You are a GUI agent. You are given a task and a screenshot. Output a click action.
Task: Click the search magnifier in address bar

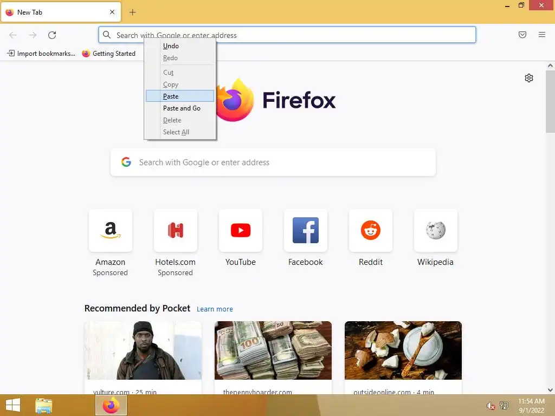coord(107,35)
